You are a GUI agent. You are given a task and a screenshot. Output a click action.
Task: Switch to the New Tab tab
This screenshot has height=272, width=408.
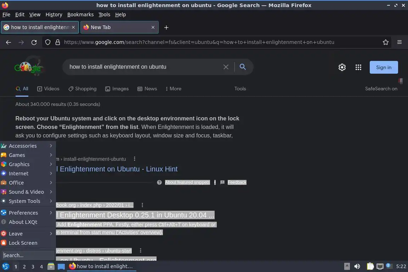119,27
